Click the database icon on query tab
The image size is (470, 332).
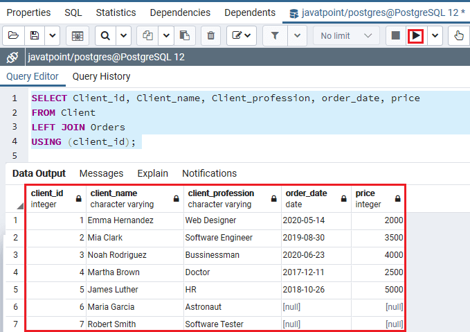coord(293,13)
